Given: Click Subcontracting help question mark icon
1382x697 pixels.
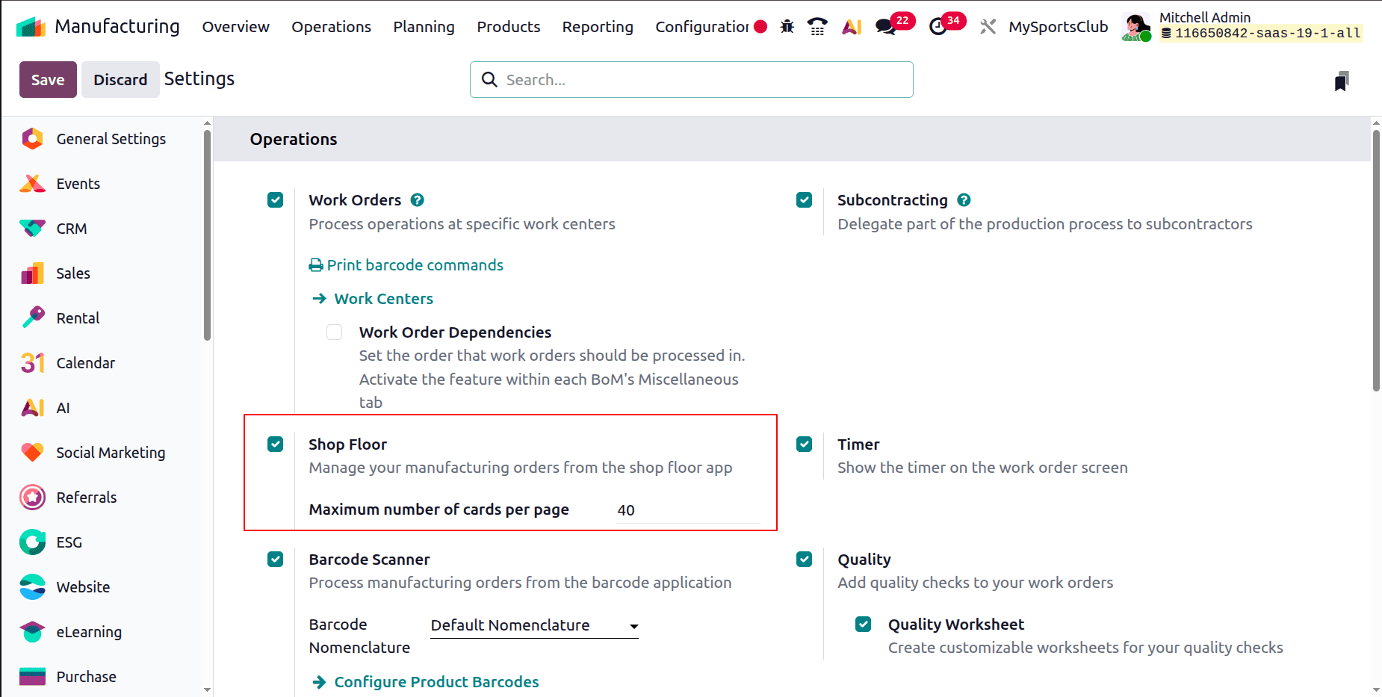Looking at the screenshot, I should tap(964, 200).
